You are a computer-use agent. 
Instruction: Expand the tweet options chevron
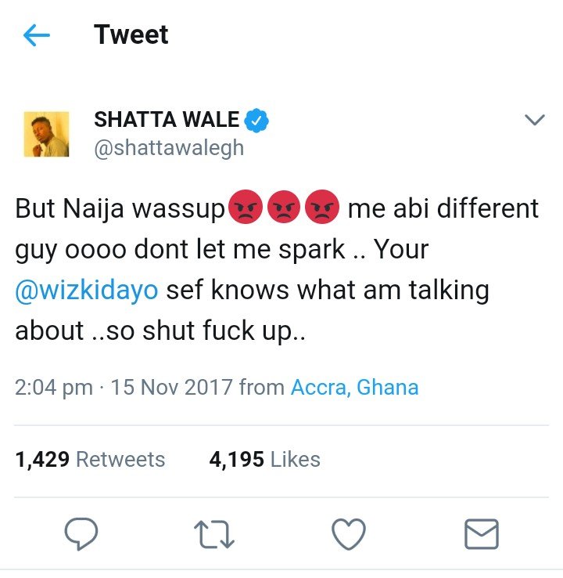(534, 120)
